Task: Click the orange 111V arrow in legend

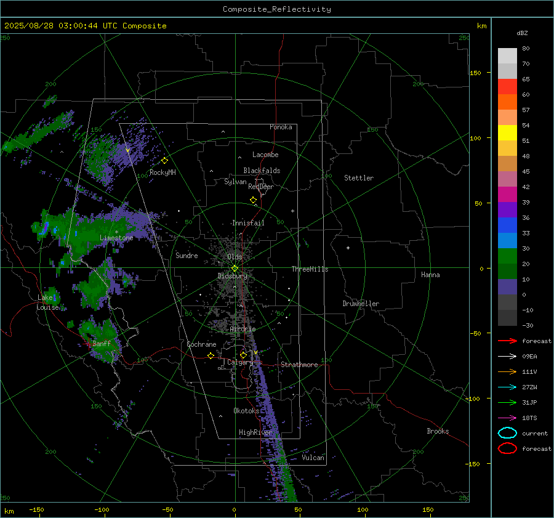Action: point(507,371)
